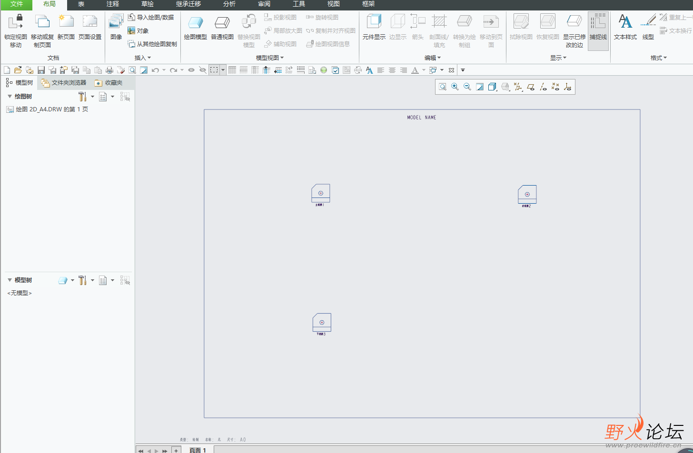Image resolution: width=693 pixels, height=453 pixels.
Task: Toggle datum axis display visibility
Action: click(x=543, y=87)
